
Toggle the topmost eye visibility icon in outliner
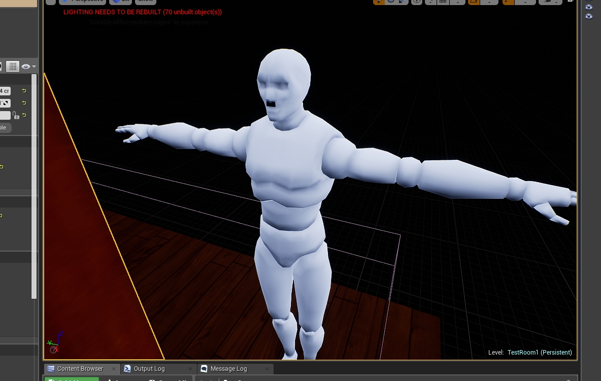[x=589, y=7]
